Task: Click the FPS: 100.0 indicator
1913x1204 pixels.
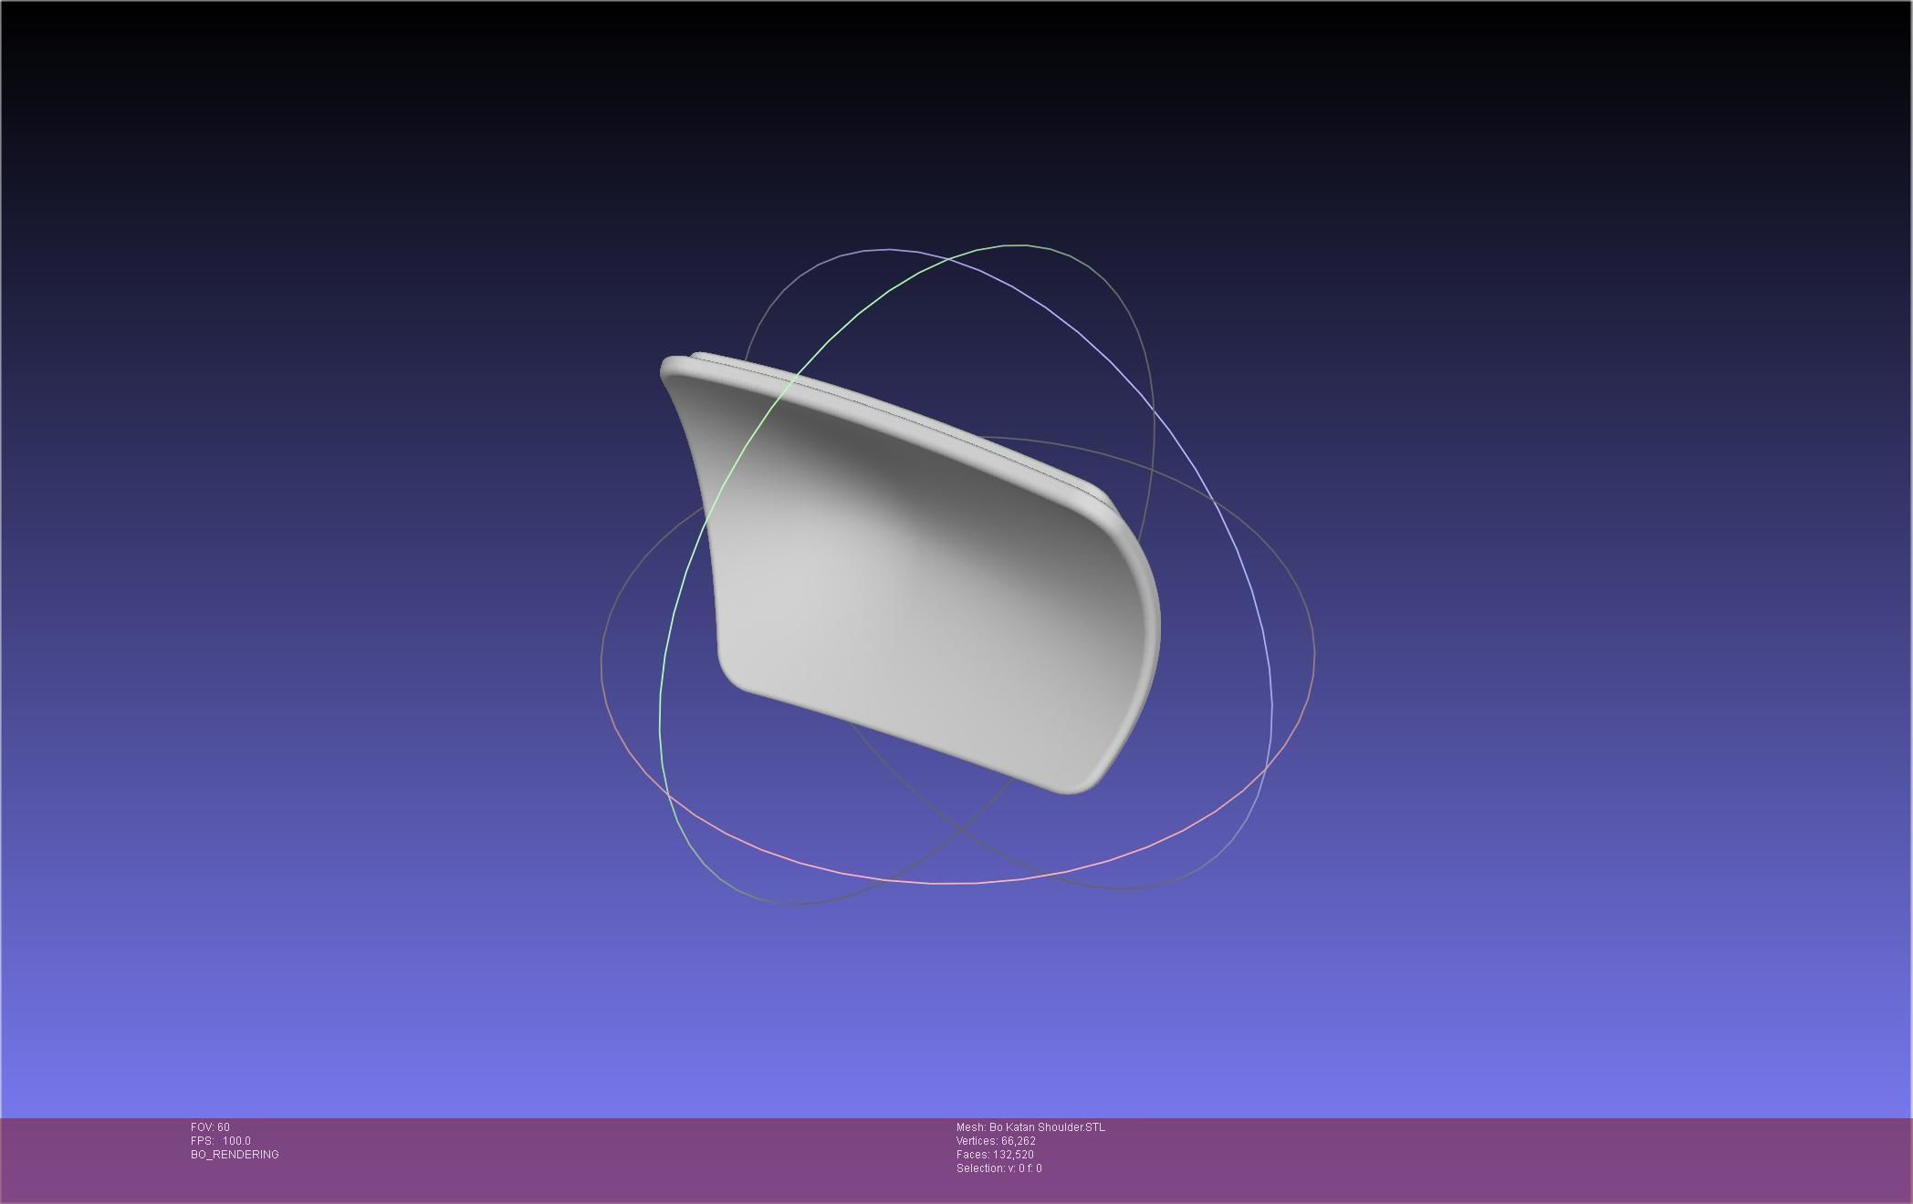Action: point(220,1141)
